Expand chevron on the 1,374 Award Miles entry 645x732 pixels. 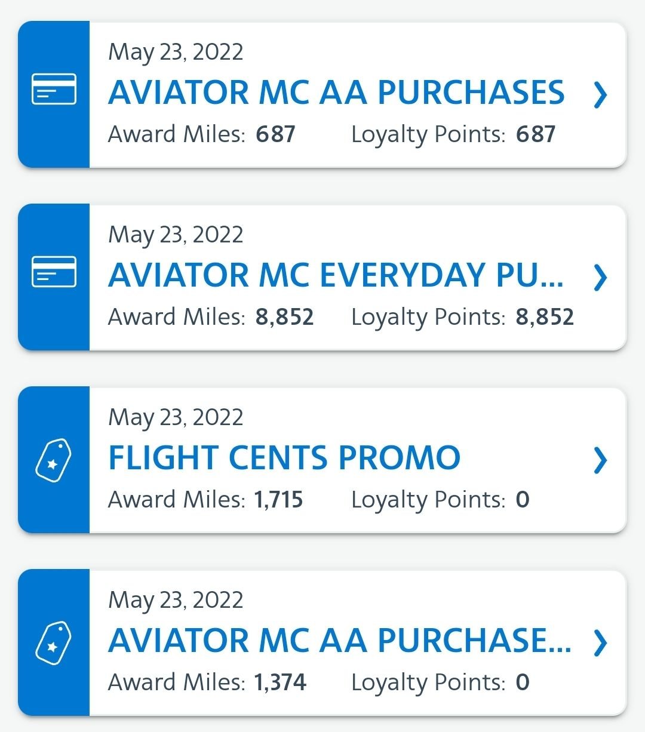[x=600, y=642]
